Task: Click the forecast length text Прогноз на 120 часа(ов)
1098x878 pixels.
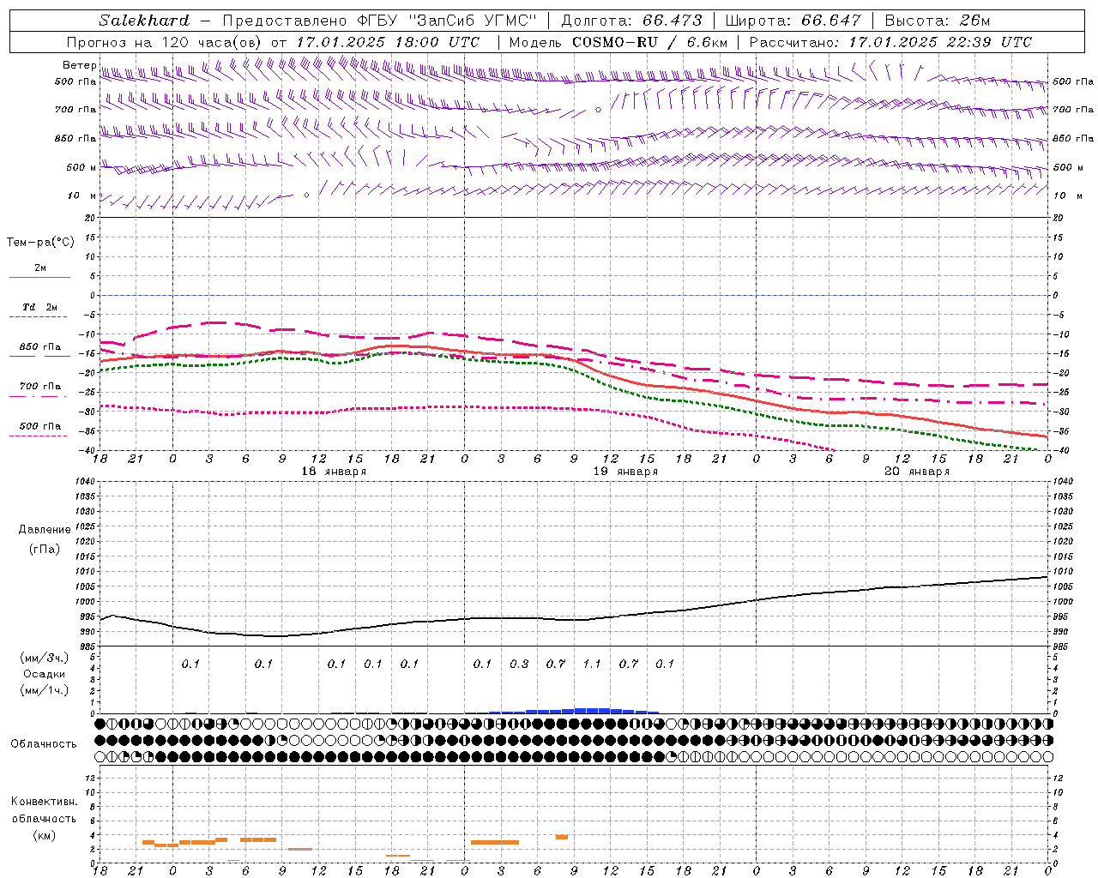Action: pyautogui.click(x=165, y=42)
